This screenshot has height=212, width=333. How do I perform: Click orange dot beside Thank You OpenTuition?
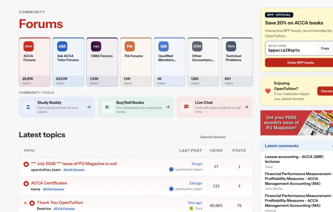[25, 203]
